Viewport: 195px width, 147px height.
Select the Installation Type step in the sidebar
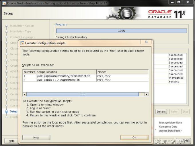click(x=21, y=31)
